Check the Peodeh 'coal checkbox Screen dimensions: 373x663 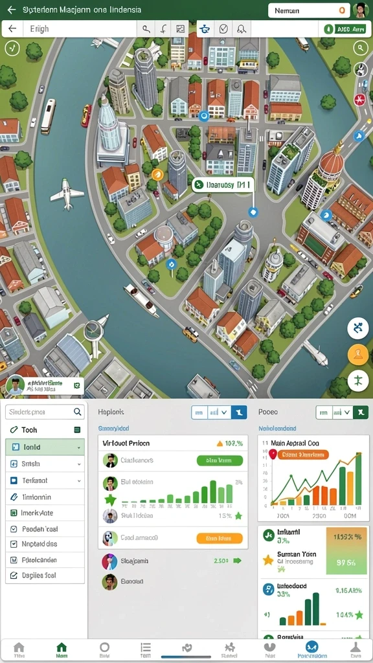tap(14, 529)
